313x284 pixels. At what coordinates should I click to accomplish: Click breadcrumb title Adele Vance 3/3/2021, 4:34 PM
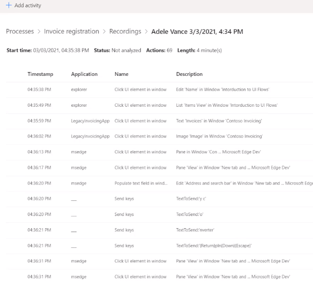point(197,31)
